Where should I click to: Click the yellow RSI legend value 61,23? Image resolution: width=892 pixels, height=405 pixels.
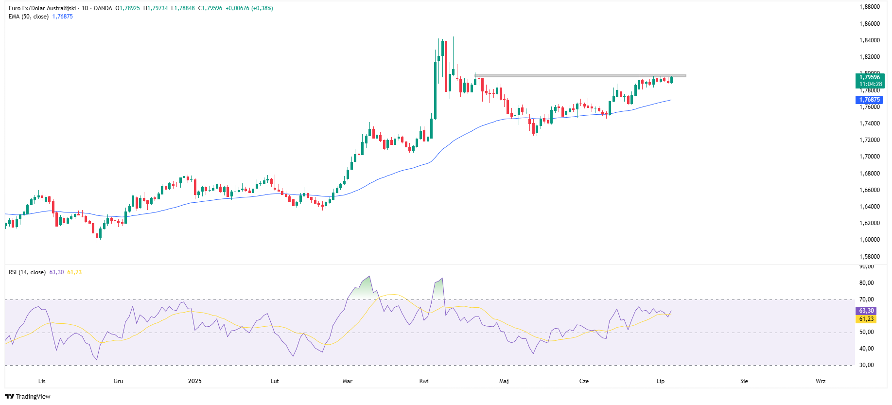74,272
